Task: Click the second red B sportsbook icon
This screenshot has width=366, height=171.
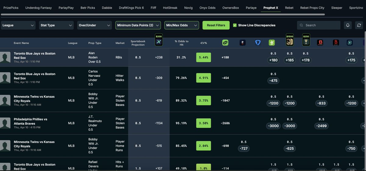Action: (x=336, y=43)
